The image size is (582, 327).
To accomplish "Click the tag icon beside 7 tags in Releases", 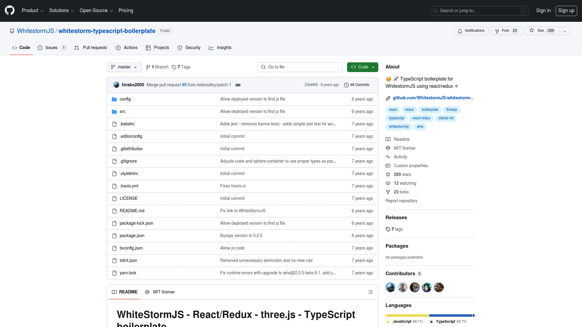I will [x=388, y=230].
